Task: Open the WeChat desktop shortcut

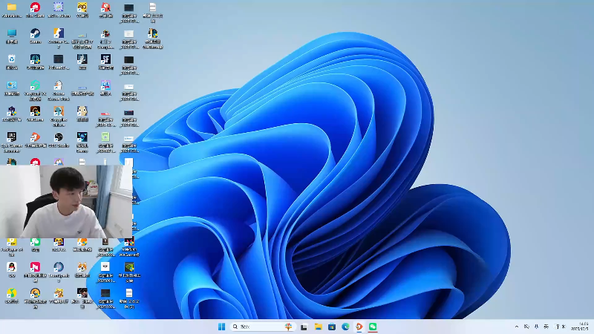Action: tap(35, 242)
